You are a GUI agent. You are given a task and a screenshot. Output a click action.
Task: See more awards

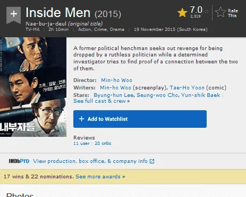coord(100,177)
